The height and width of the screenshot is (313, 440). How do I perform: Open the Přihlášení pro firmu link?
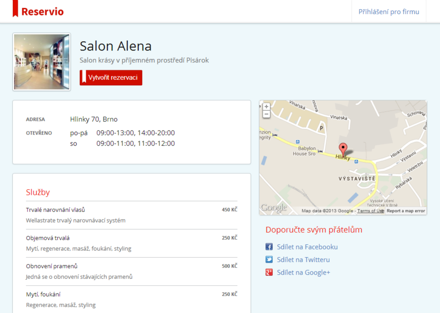pos(389,11)
